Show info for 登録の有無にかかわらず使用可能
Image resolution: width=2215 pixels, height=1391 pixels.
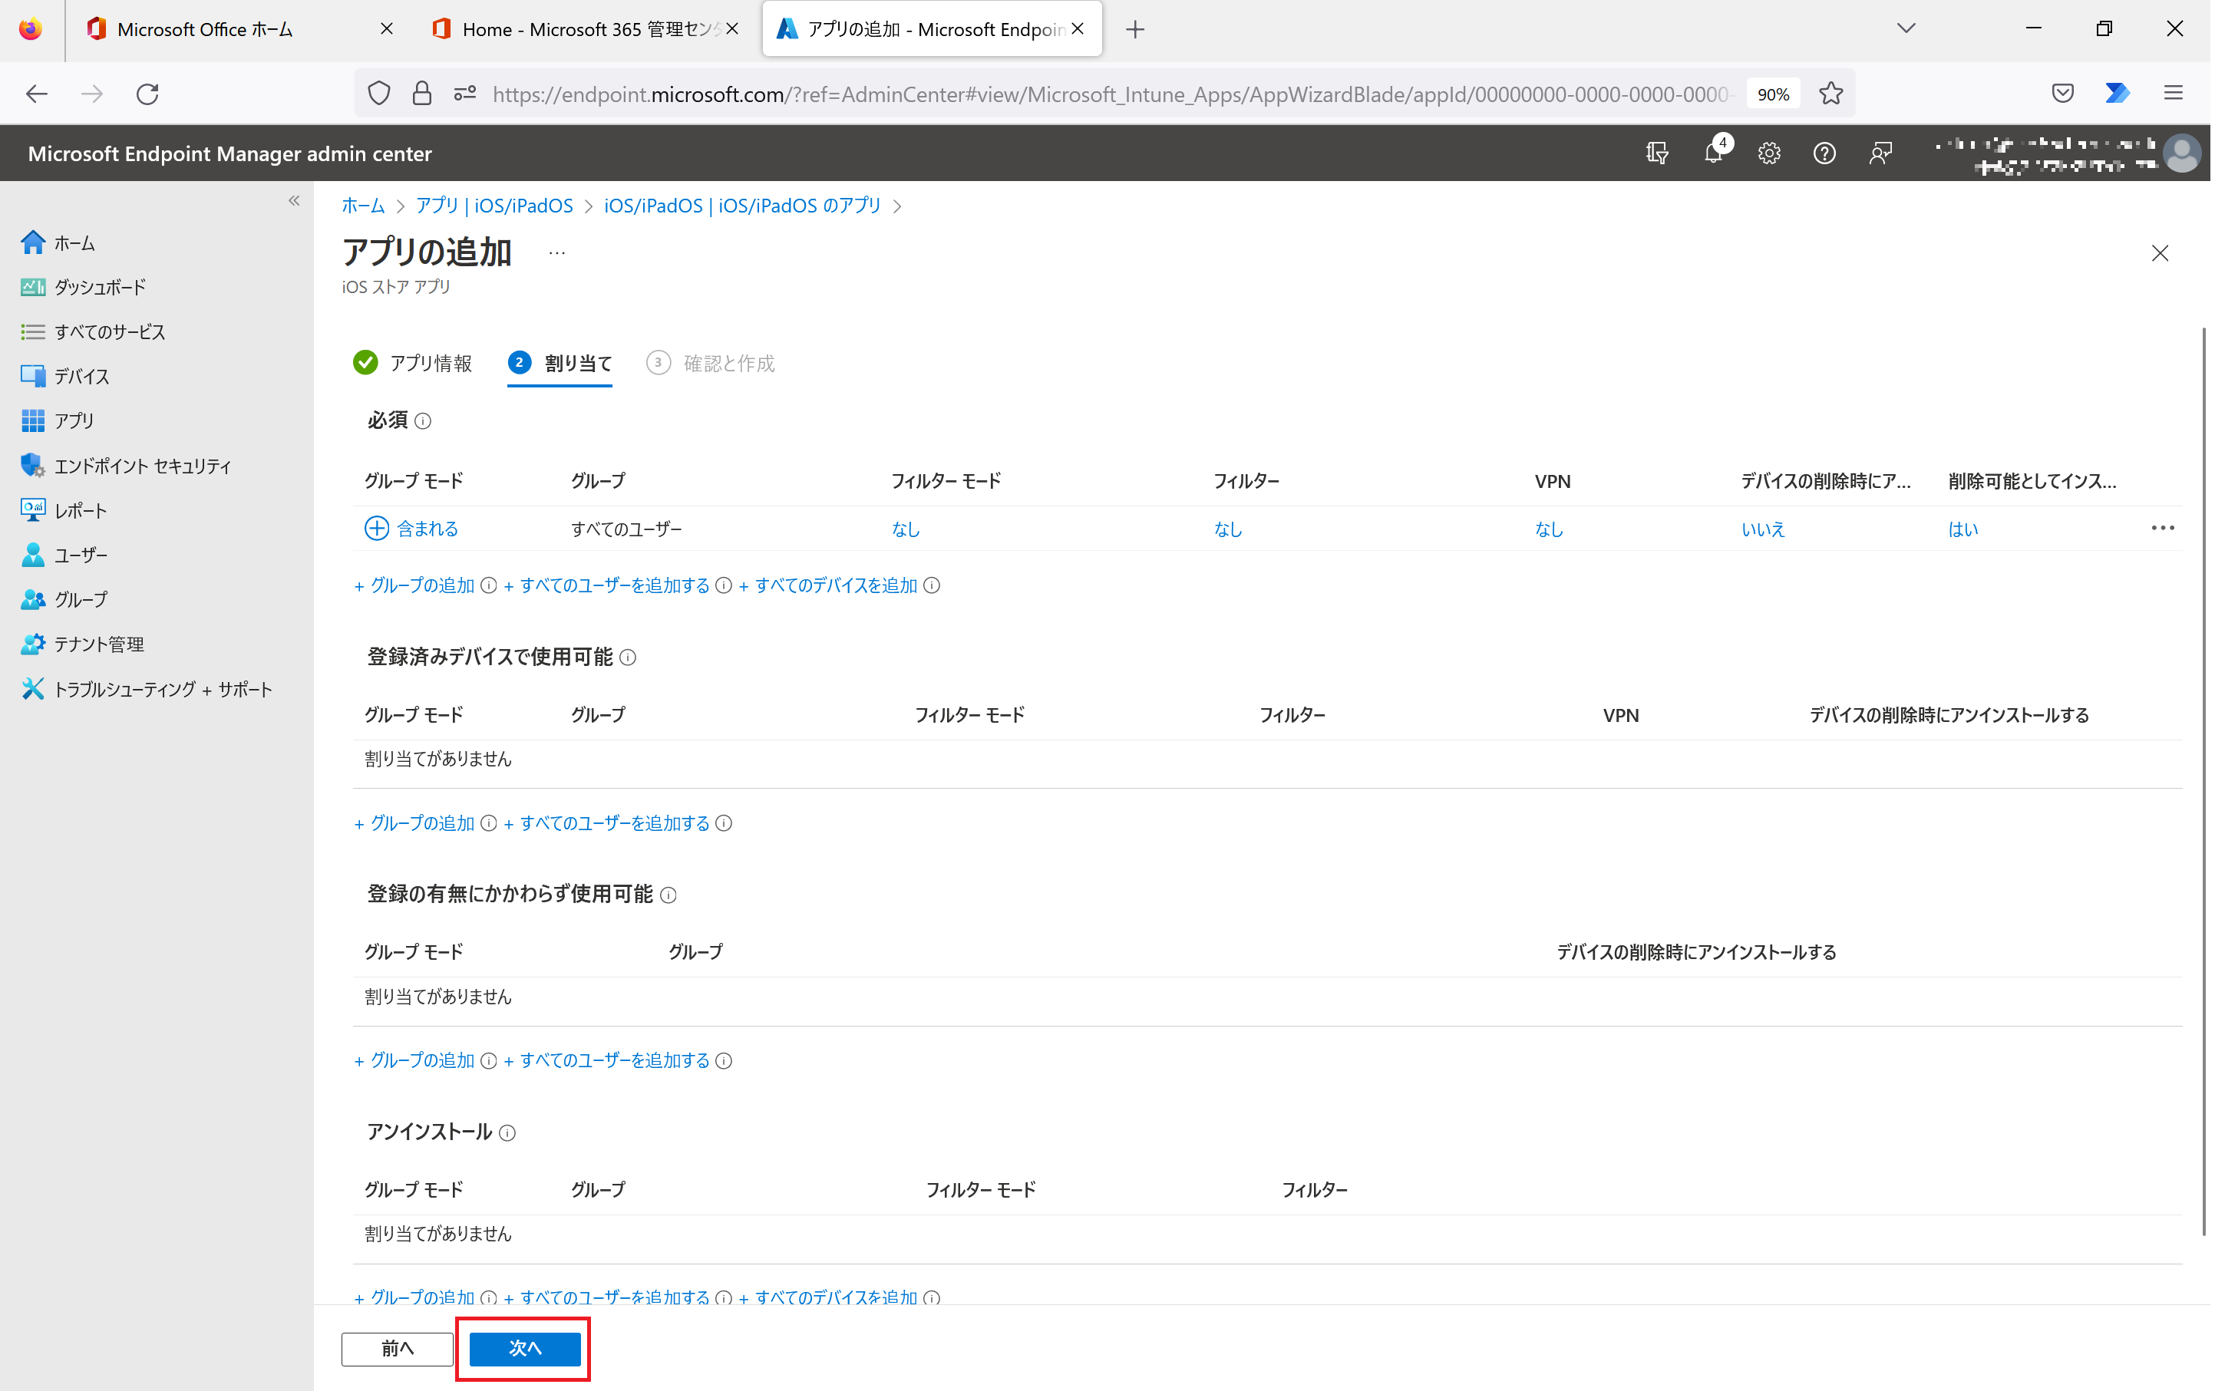coord(668,895)
